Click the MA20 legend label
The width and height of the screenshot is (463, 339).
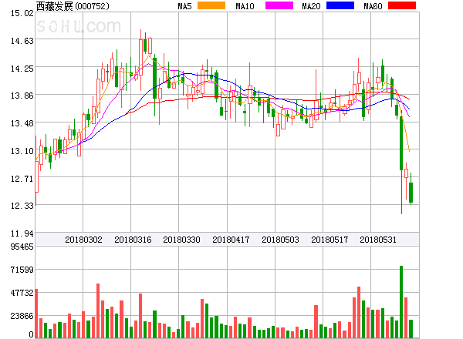coord(311,6)
